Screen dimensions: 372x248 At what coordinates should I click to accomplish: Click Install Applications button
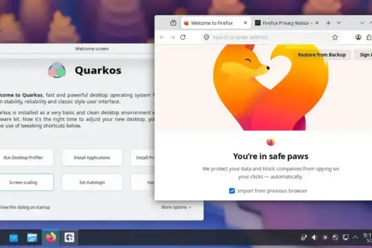pyautogui.click(x=92, y=157)
